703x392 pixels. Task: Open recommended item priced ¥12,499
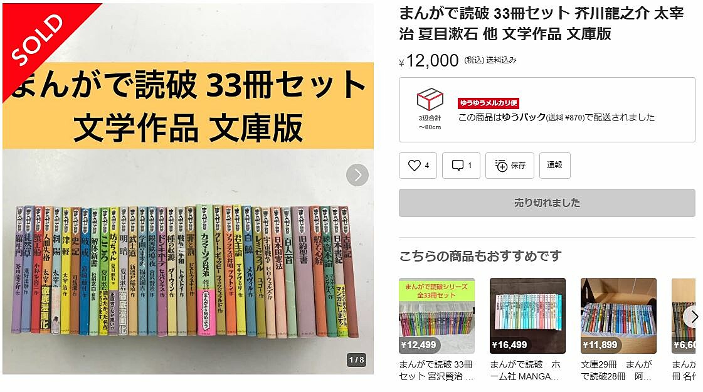tap(436, 315)
